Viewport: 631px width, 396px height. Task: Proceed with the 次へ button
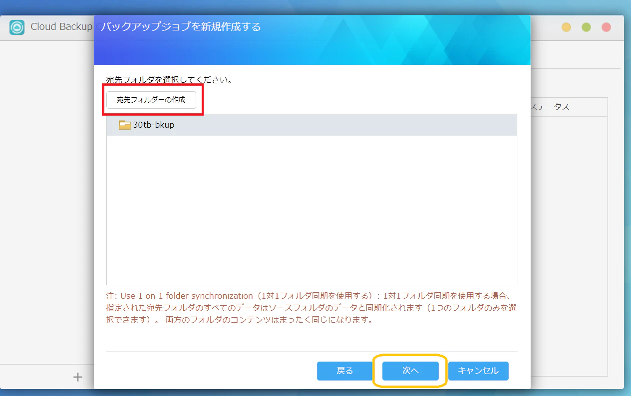click(410, 371)
